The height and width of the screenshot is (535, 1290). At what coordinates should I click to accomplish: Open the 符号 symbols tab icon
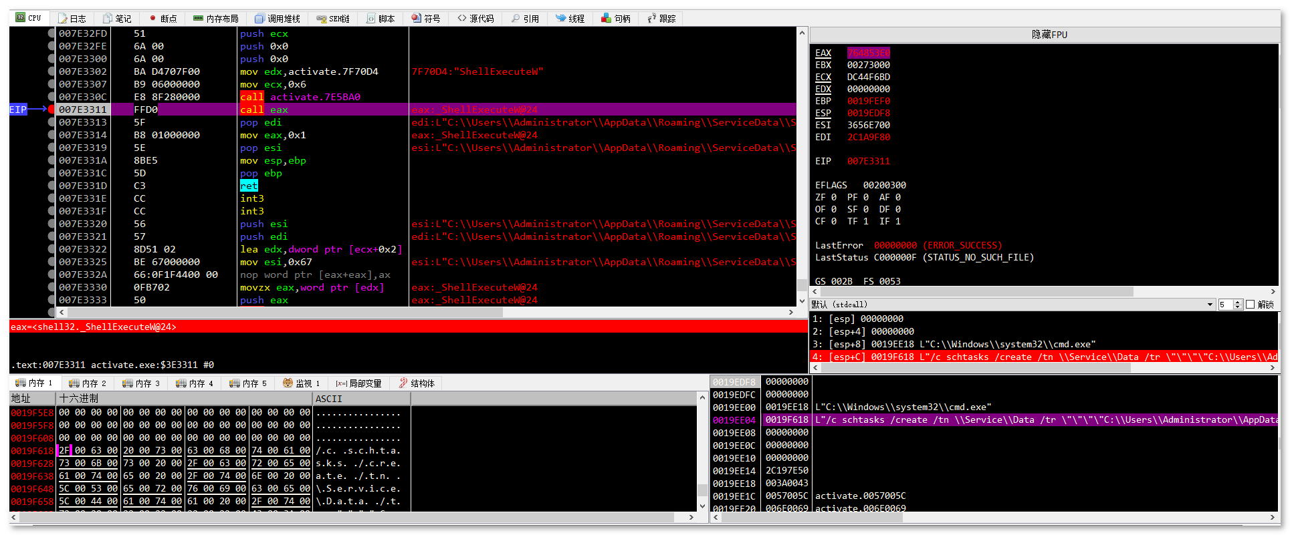click(416, 19)
